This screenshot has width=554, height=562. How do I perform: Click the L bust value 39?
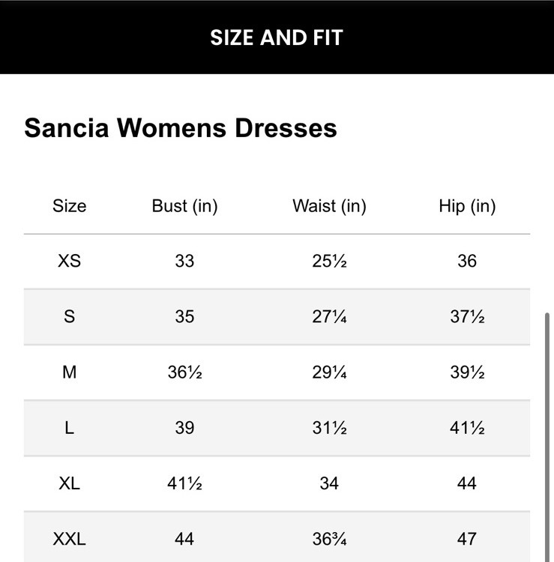[x=184, y=427]
